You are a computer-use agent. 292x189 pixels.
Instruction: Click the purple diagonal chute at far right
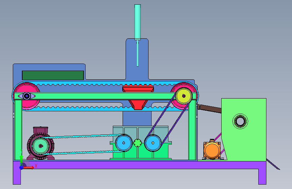point(273,164)
